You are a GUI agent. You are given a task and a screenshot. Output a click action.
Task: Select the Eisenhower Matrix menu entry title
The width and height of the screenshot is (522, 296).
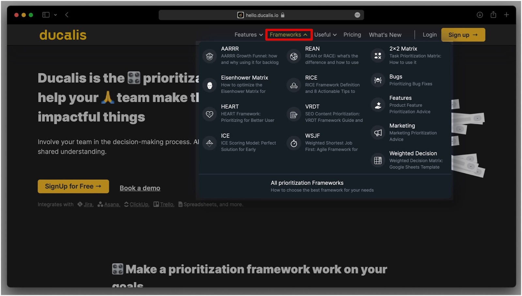pyautogui.click(x=244, y=77)
